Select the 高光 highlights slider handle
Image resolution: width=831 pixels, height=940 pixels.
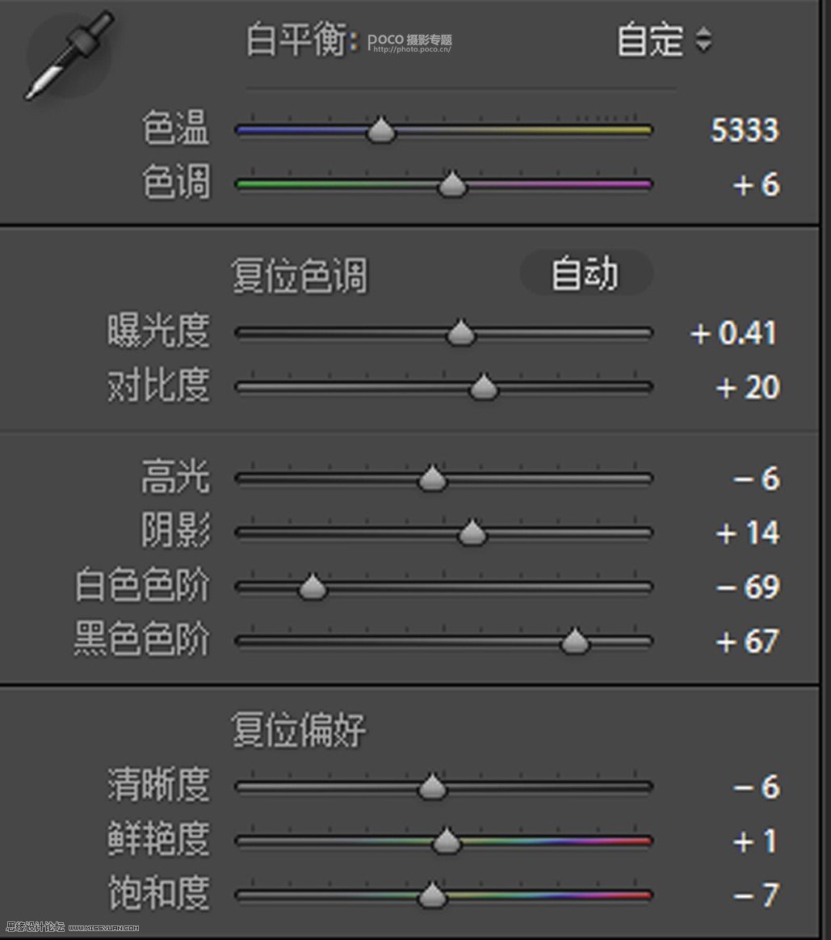click(430, 478)
